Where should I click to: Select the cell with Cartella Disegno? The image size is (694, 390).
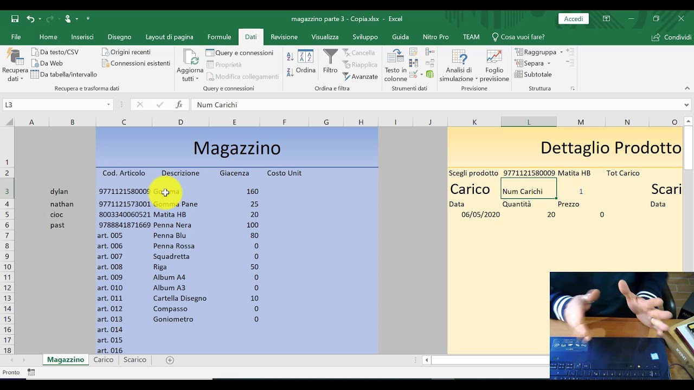click(x=180, y=298)
